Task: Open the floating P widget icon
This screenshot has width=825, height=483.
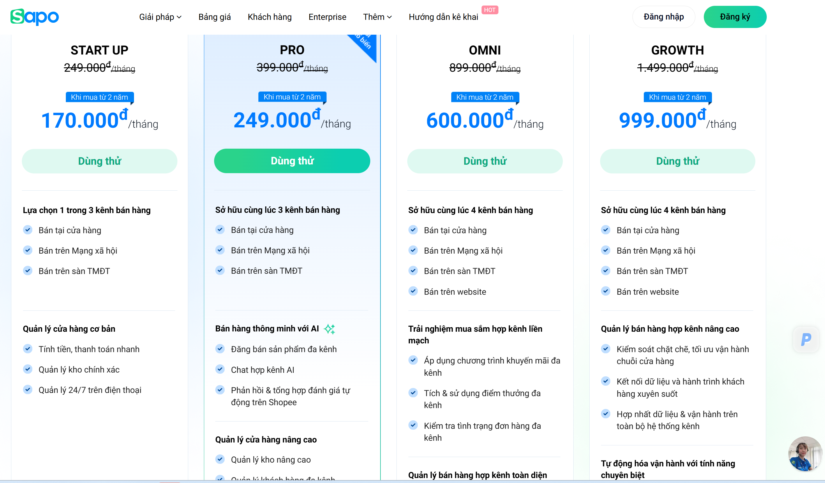Action: (x=806, y=340)
